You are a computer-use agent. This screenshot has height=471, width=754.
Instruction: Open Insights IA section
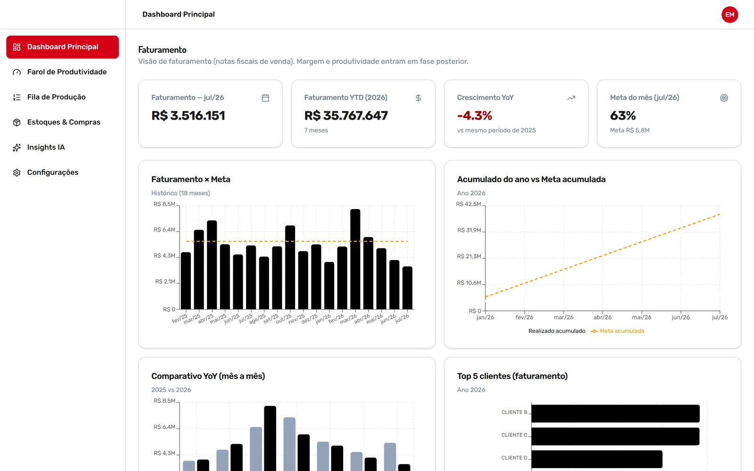pos(63,147)
